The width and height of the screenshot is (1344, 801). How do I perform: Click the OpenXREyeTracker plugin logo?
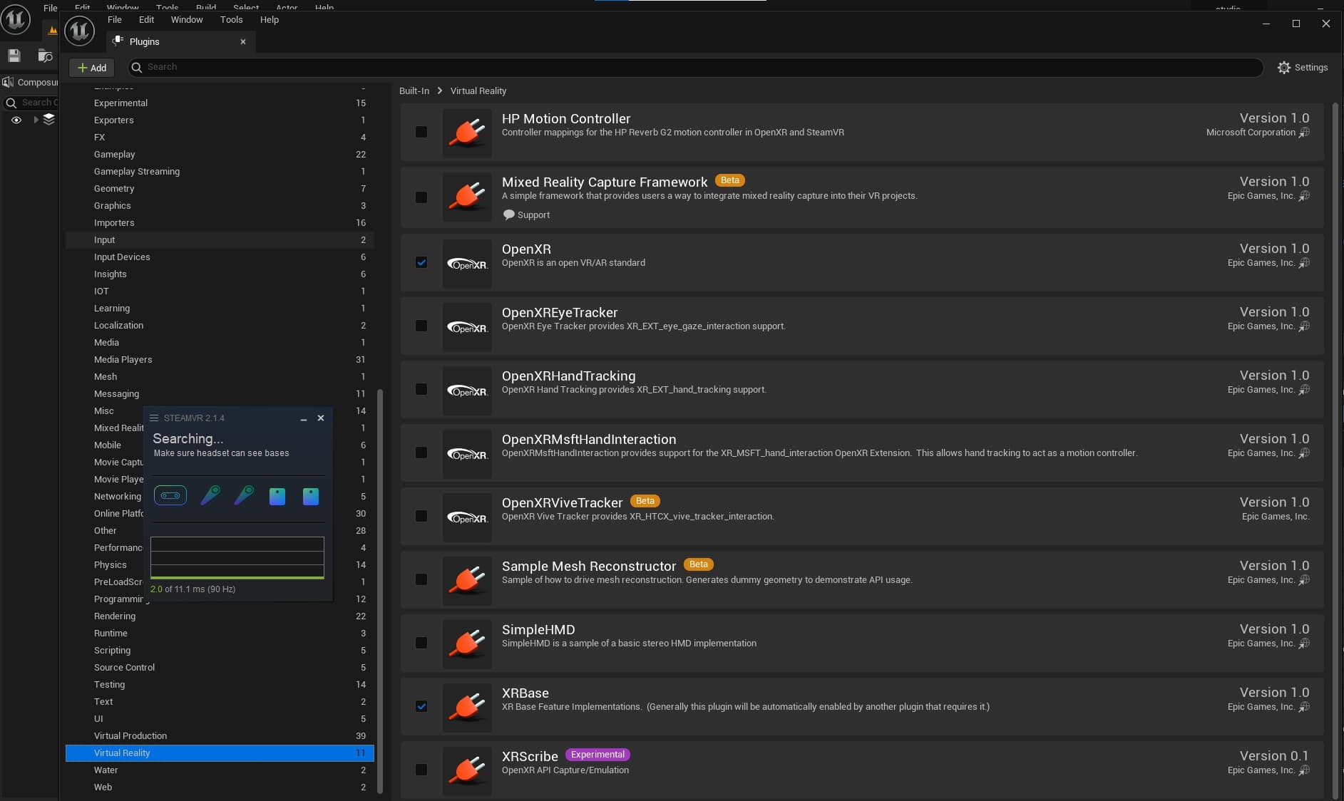point(467,327)
